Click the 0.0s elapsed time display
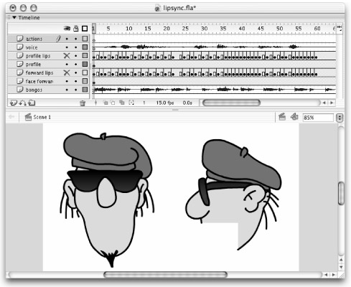Image resolution: width=351 pixels, height=287 pixels. pos(187,103)
